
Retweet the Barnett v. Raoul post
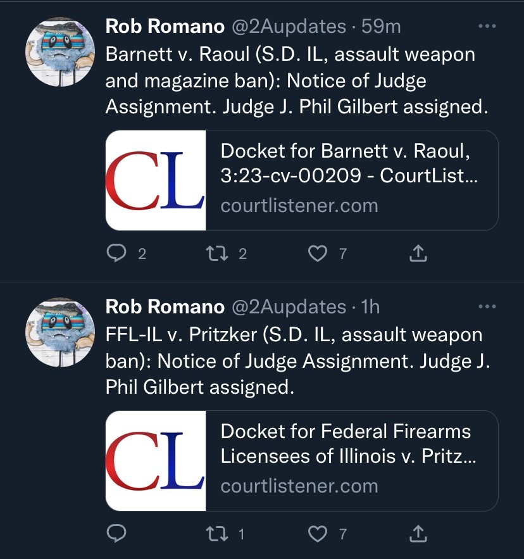coord(218,253)
